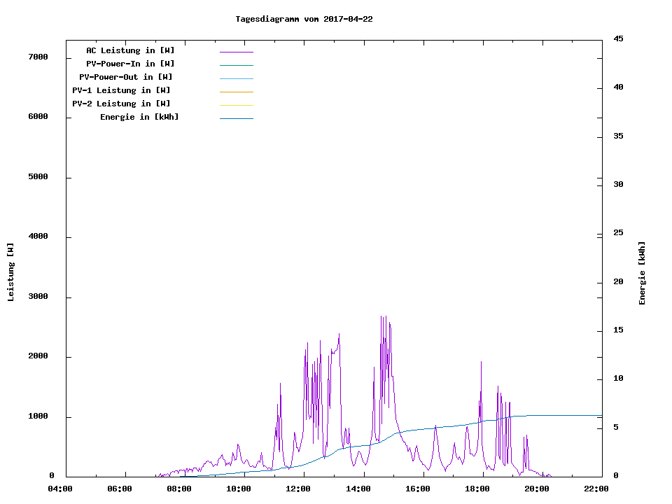The width and height of the screenshot is (672, 504).
Task: Click the 20 label on the energy axis
Action: coord(618,282)
